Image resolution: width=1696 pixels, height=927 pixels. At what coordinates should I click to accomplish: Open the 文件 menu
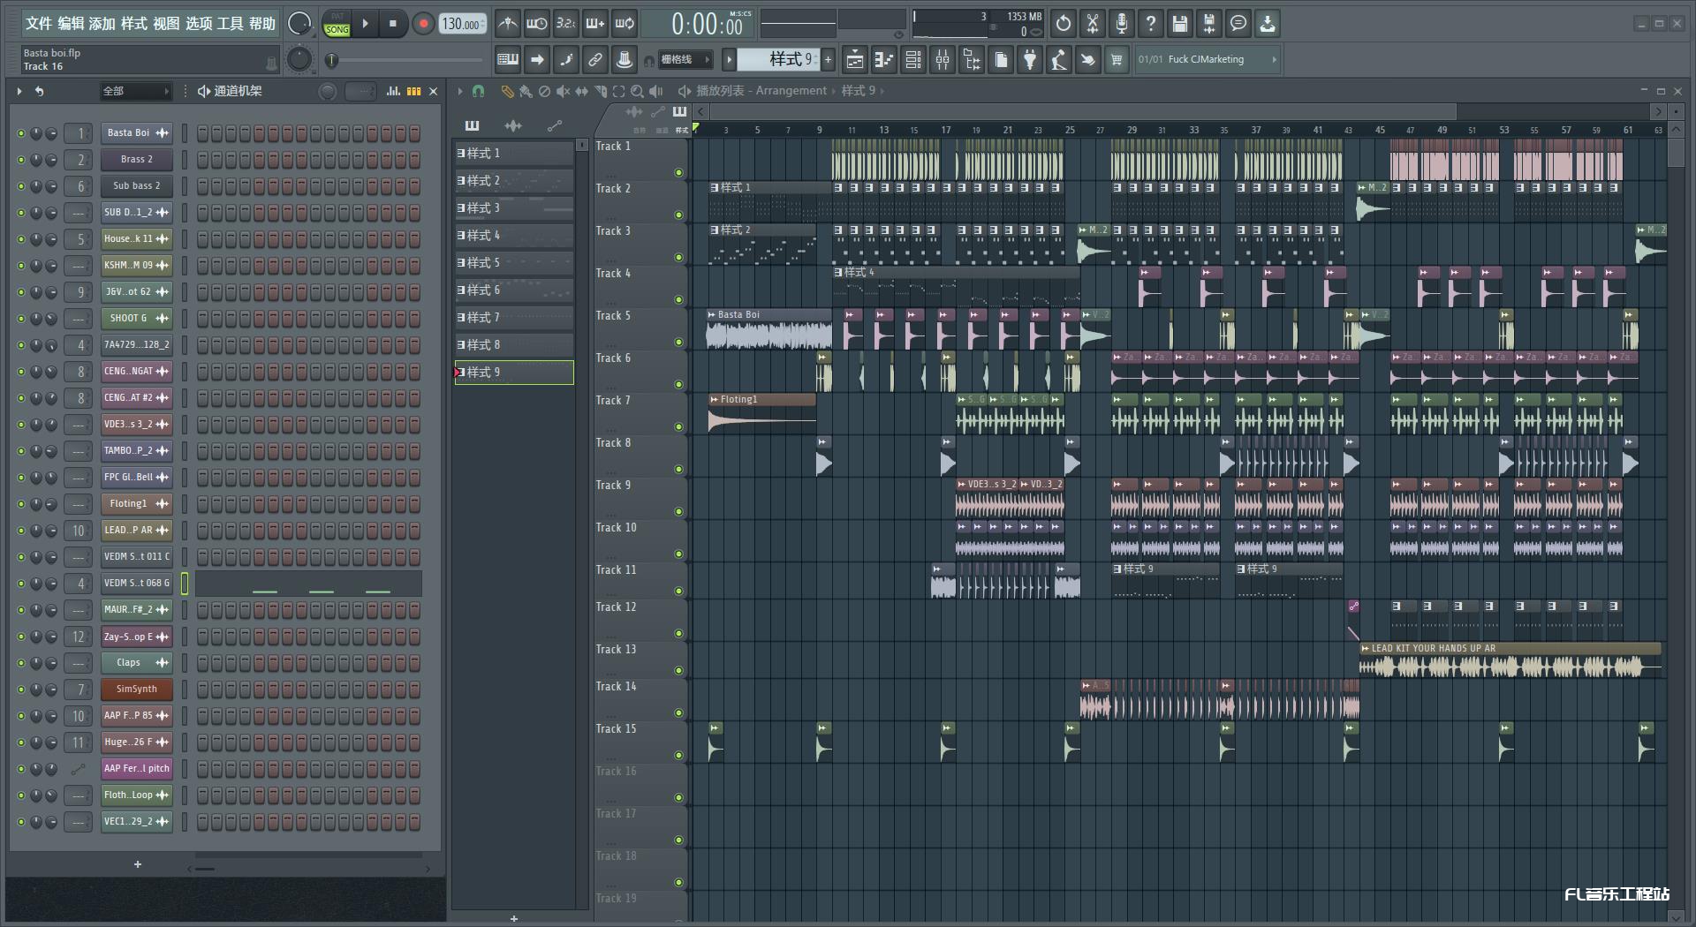[38, 24]
